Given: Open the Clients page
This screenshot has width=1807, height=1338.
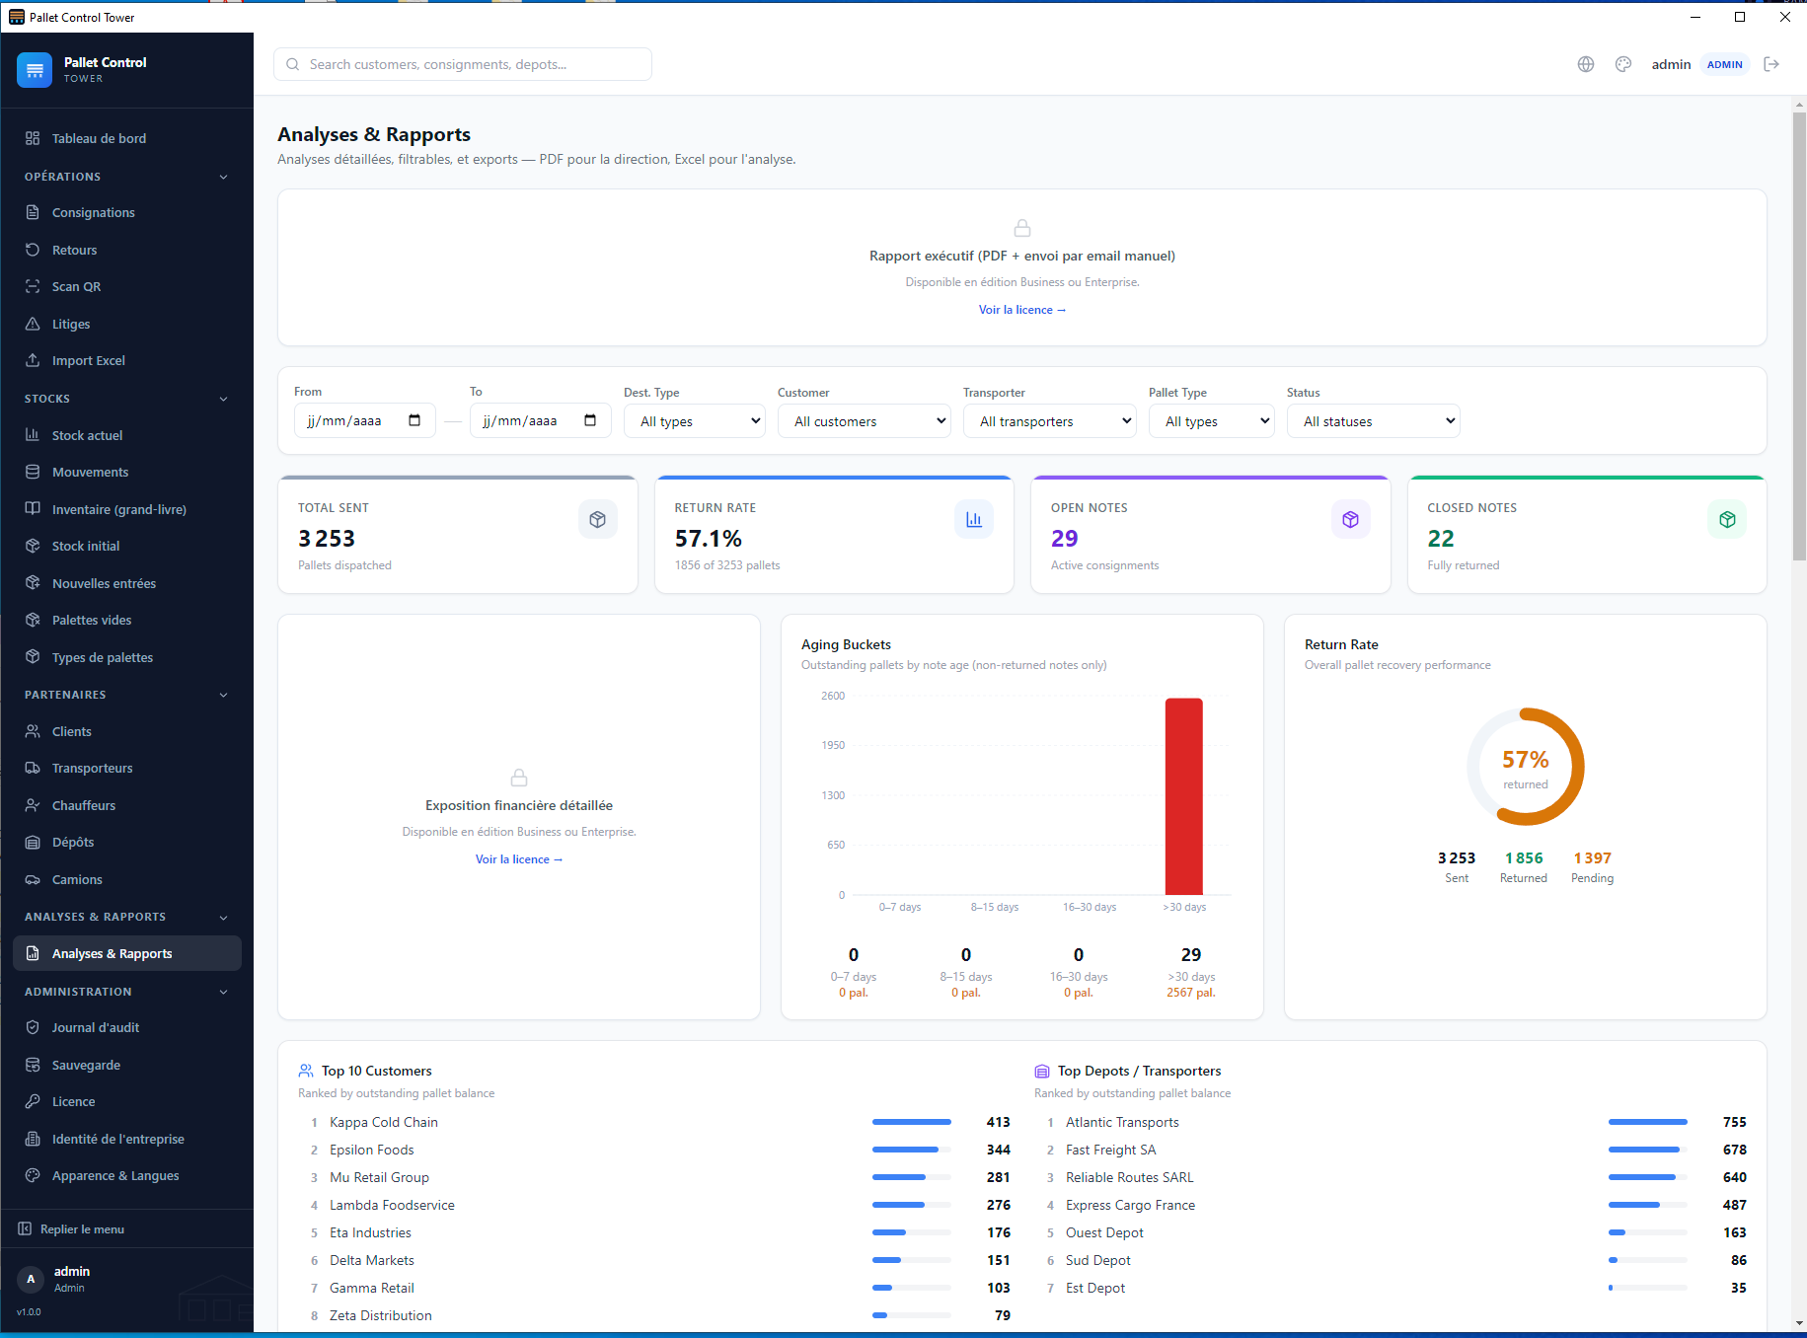Looking at the screenshot, I should pos(126,731).
